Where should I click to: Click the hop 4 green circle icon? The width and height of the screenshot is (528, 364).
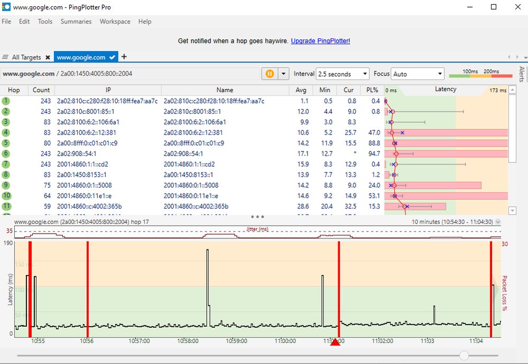pyautogui.click(x=6, y=132)
